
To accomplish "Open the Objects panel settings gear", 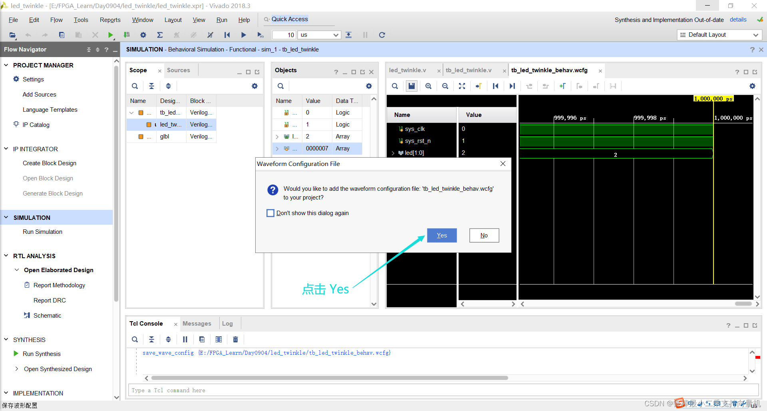I will click(x=369, y=86).
